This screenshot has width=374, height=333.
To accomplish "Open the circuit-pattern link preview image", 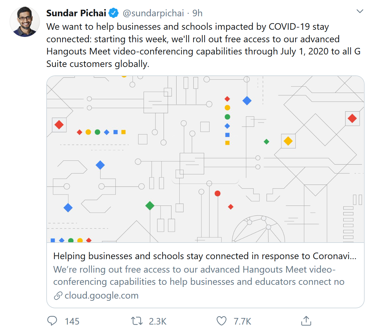I will click(x=205, y=159).
